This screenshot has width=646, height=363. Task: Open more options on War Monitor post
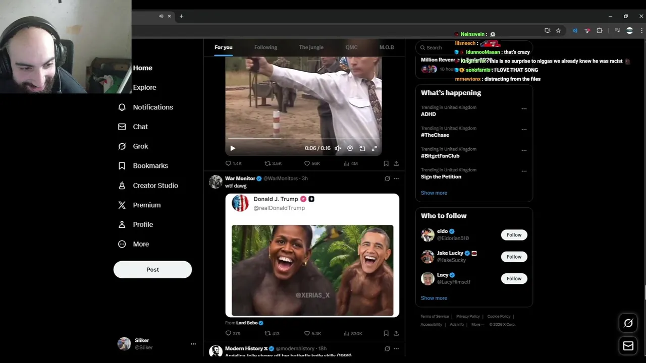396,178
